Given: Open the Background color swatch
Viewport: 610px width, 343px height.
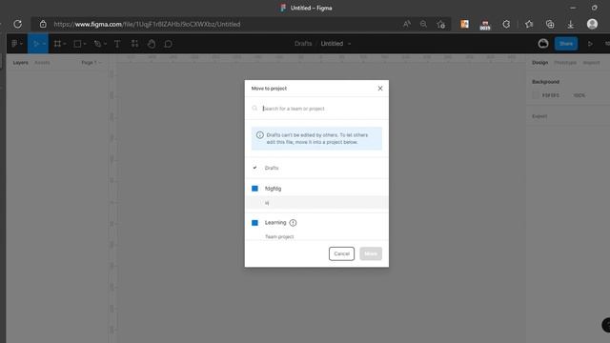Looking at the screenshot, I should [536, 95].
